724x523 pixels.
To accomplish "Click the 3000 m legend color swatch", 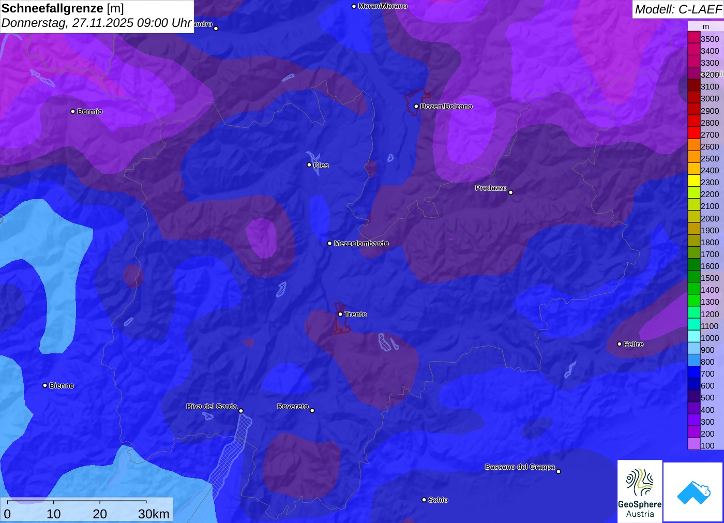I will 694,98.
